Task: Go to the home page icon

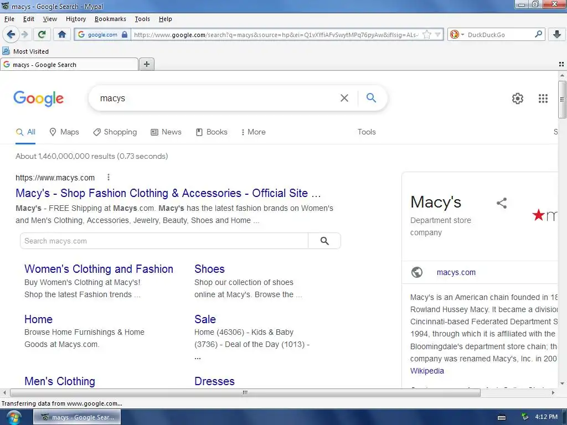Action: point(62,34)
